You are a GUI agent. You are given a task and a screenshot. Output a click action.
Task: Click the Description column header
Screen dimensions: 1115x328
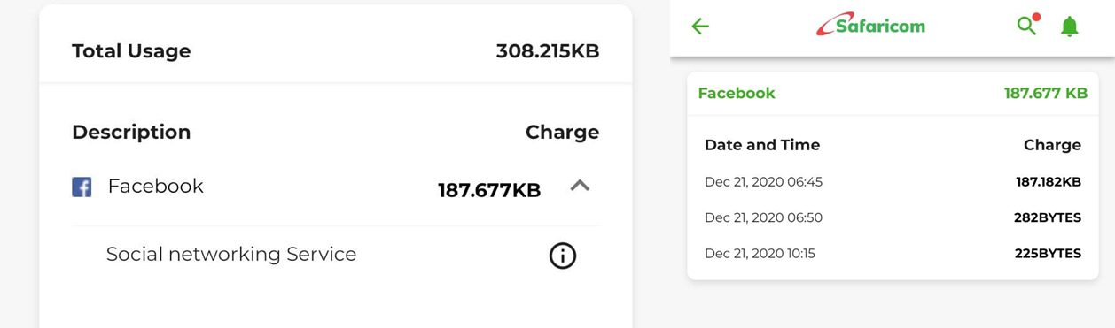131,133
